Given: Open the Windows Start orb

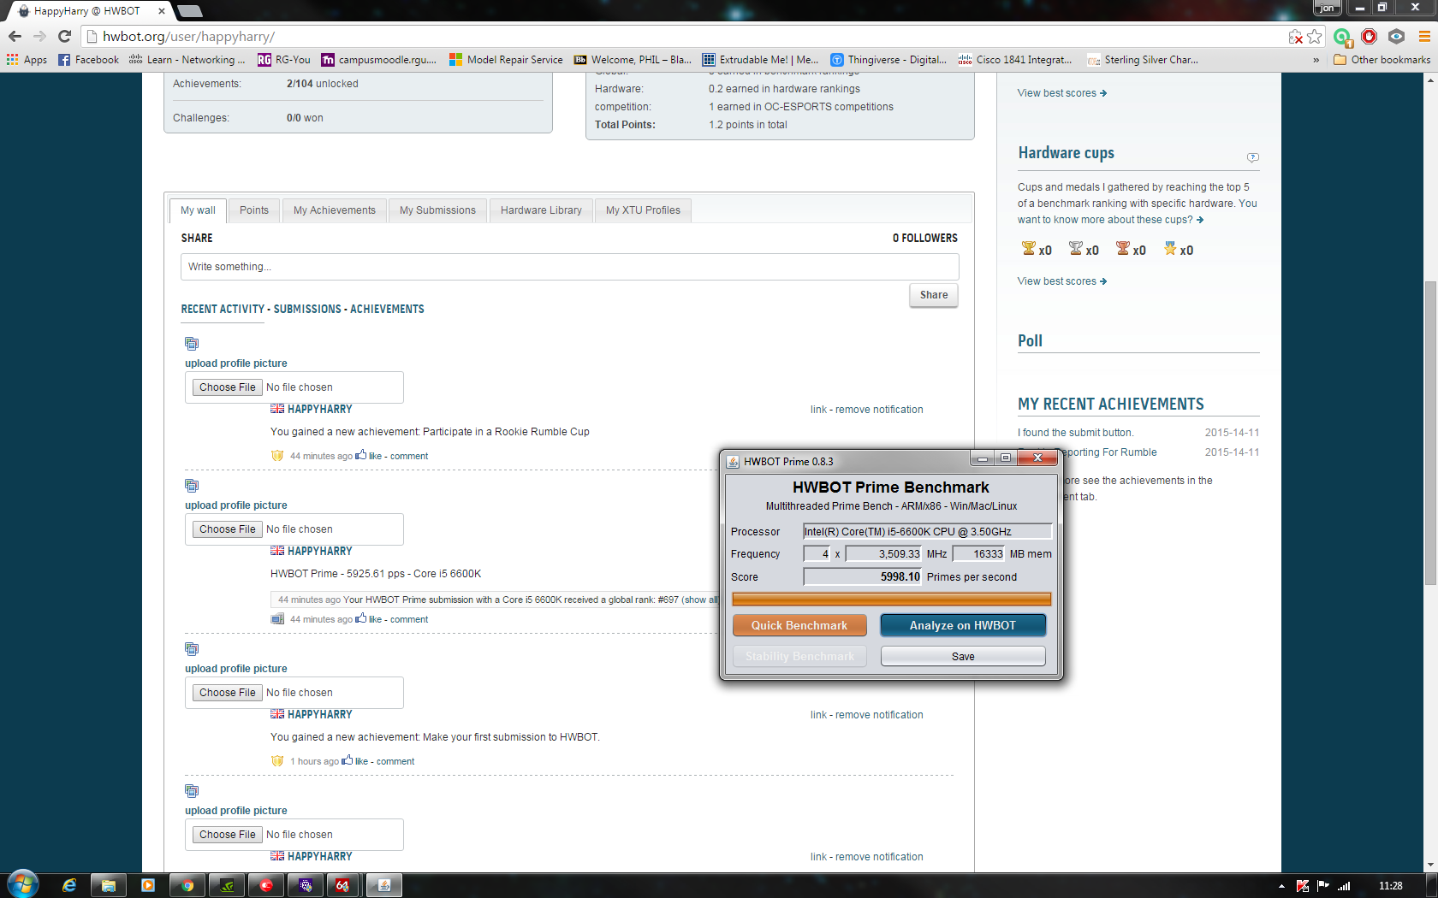Looking at the screenshot, I should [x=23, y=885].
